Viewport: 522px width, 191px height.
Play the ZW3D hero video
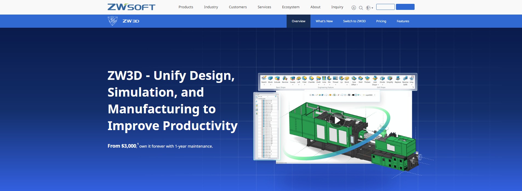click(337, 120)
